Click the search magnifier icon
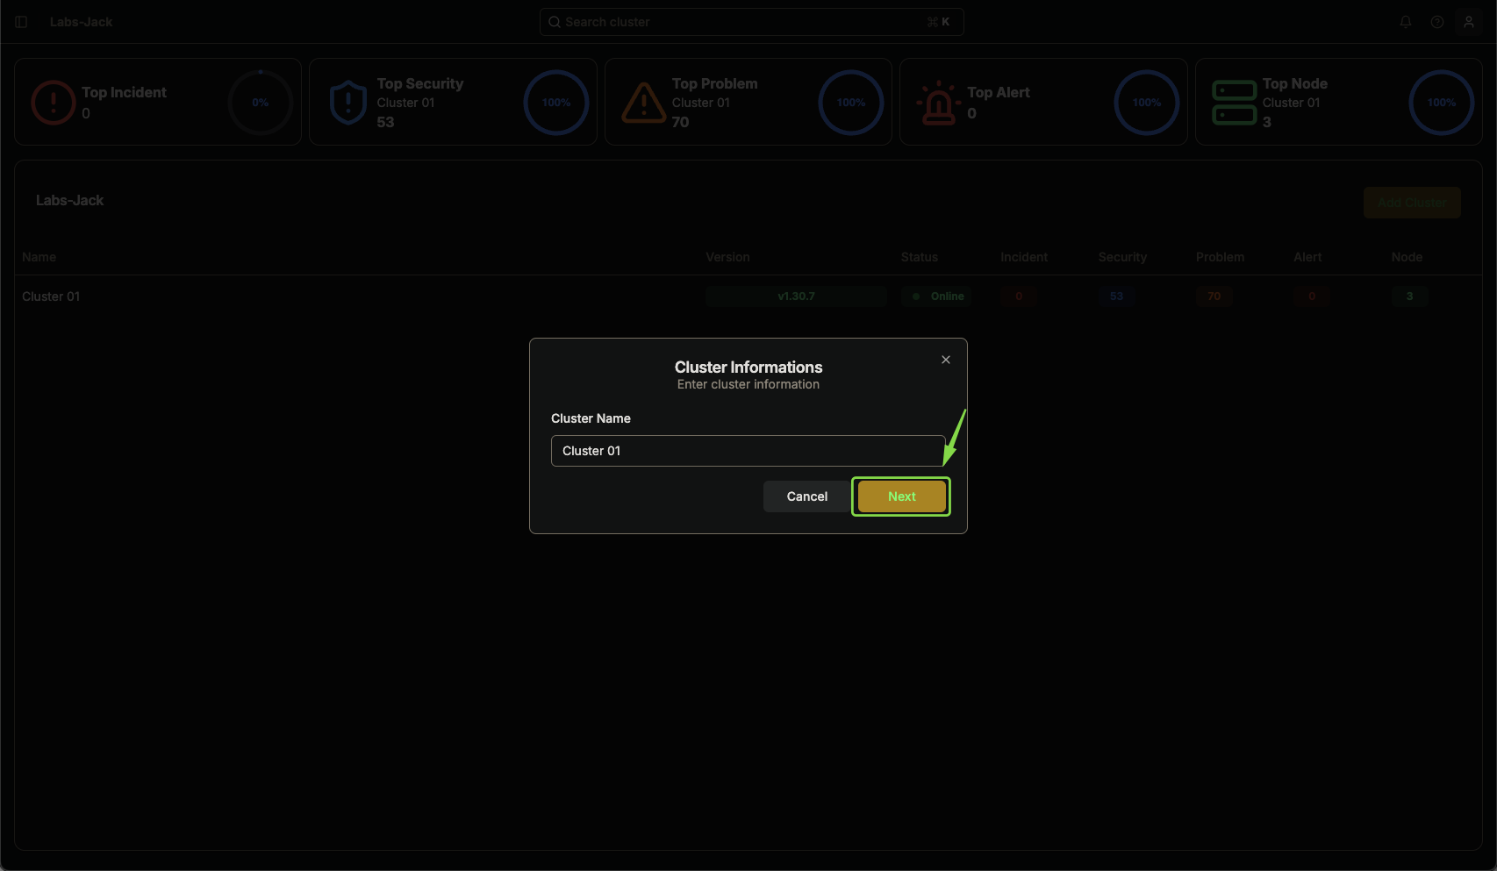The width and height of the screenshot is (1497, 871). [x=555, y=22]
